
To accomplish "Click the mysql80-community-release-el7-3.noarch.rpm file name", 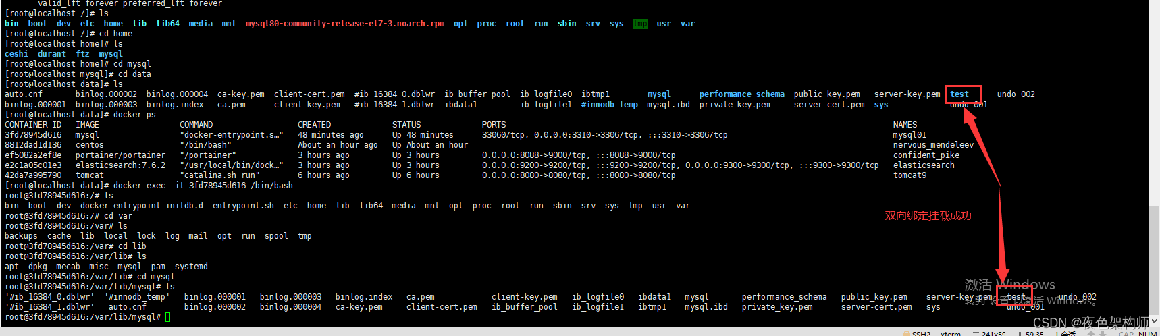I will click(x=345, y=24).
